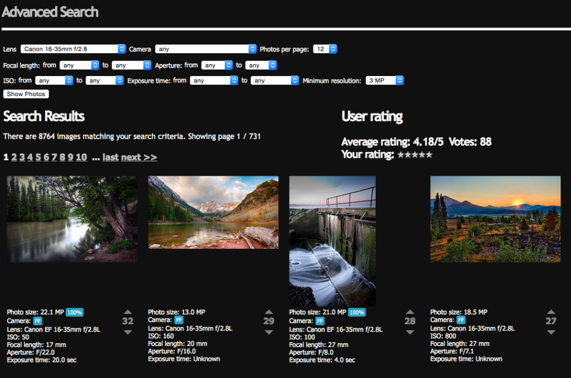Open the Aperture to dropdown
The width and height of the screenshot is (571, 378).
tap(261, 65)
